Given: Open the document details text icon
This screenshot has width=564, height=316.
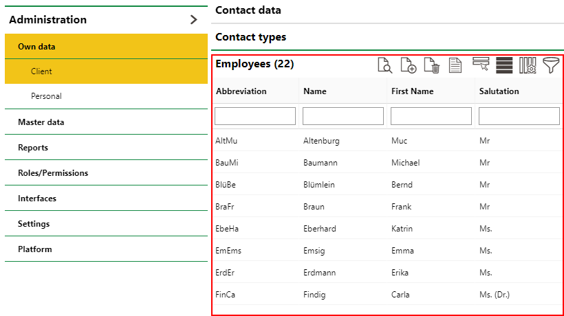Looking at the screenshot, I should click(455, 65).
